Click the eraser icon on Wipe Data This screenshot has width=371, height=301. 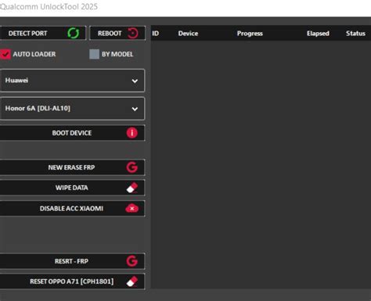point(132,188)
